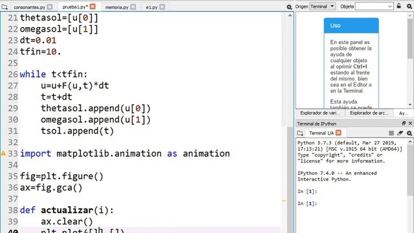Switch to memoria.py editor tab
This screenshot has width=414, height=233.
pyautogui.click(x=116, y=7)
